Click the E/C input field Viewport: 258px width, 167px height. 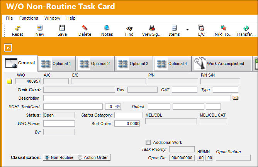click(109, 81)
